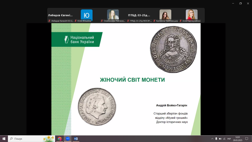Restore down the Zoom window
This screenshot has height=142, width=252.
(241, 4)
